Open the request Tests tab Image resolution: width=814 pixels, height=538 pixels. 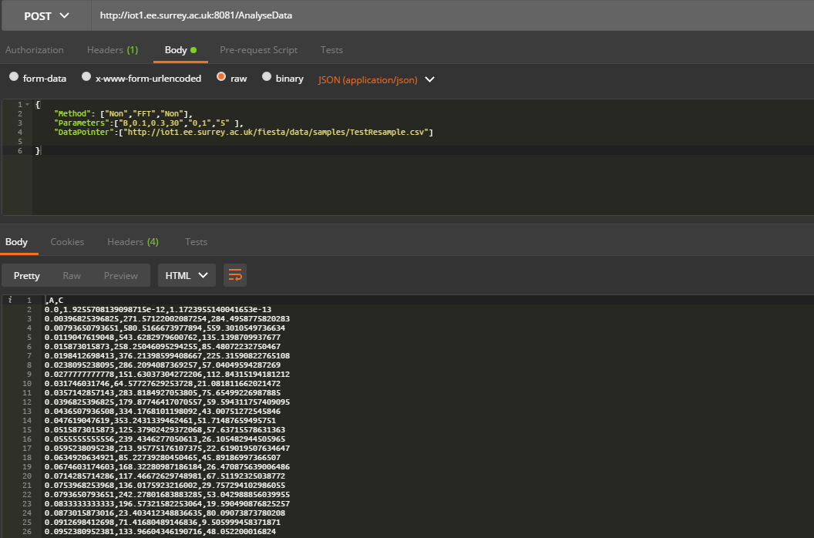click(x=331, y=50)
